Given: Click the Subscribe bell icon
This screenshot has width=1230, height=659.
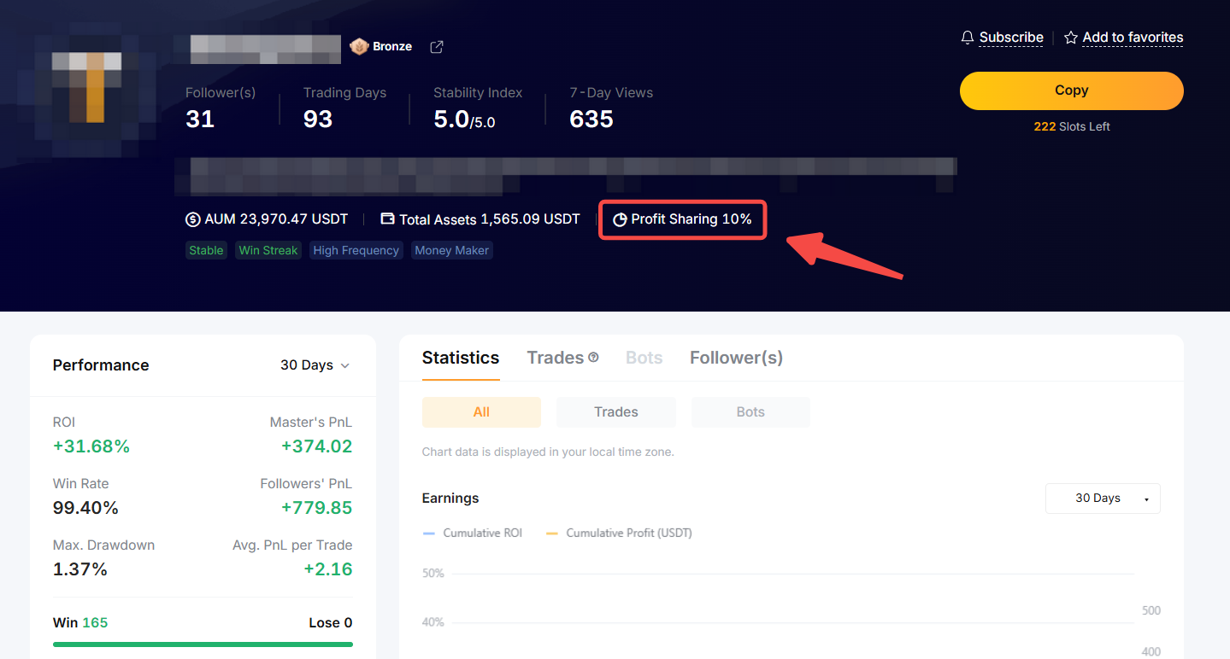Looking at the screenshot, I should point(968,38).
